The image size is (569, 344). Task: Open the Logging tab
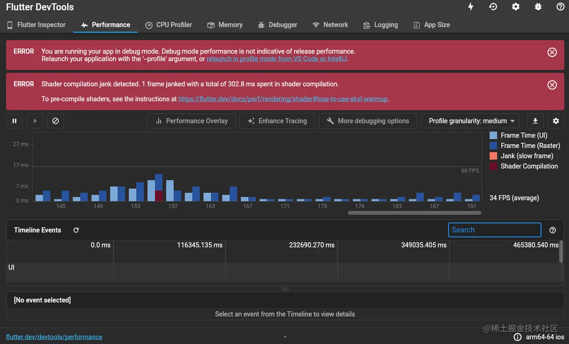(x=380, y=25)
